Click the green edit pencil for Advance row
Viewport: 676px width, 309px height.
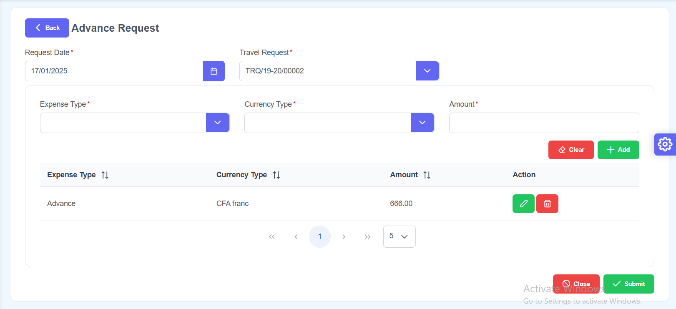coord(523,204)
